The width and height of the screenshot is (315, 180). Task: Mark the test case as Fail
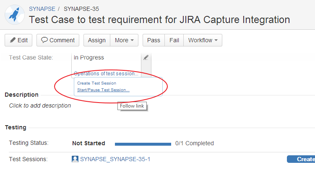[174, 40]
